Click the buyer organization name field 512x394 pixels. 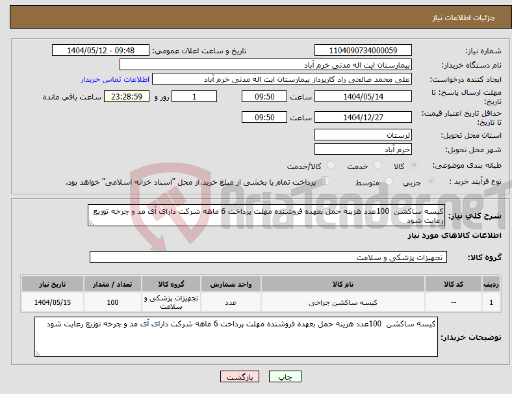(x=266, y=64)
